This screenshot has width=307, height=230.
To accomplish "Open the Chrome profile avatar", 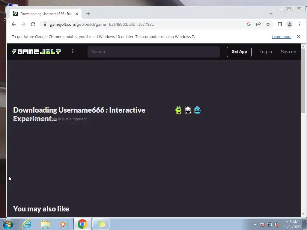I will point(290,24).
